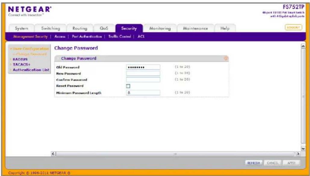Collapse the User Configuration tree node
This screenshot has width=310, height=176.
coord(11,49)
